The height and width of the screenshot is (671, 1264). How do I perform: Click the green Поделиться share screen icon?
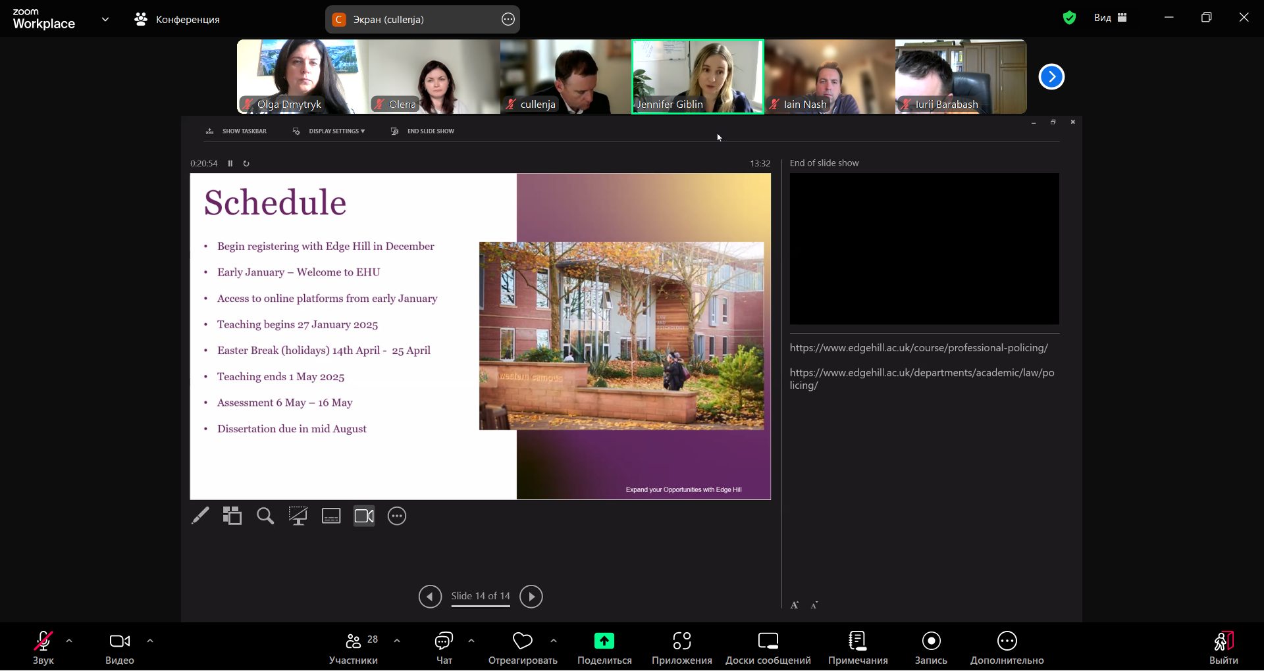click(x=604, y=641)
